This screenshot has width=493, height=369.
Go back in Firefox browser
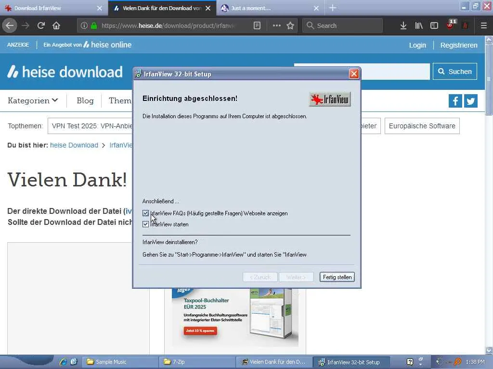tap(10, 25)
